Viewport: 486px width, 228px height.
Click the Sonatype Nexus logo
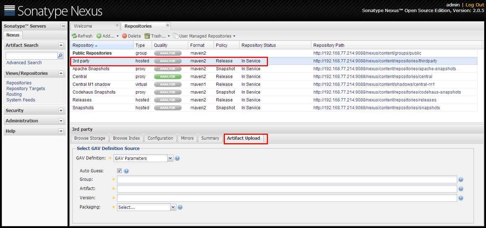click(x=53, y=11)
